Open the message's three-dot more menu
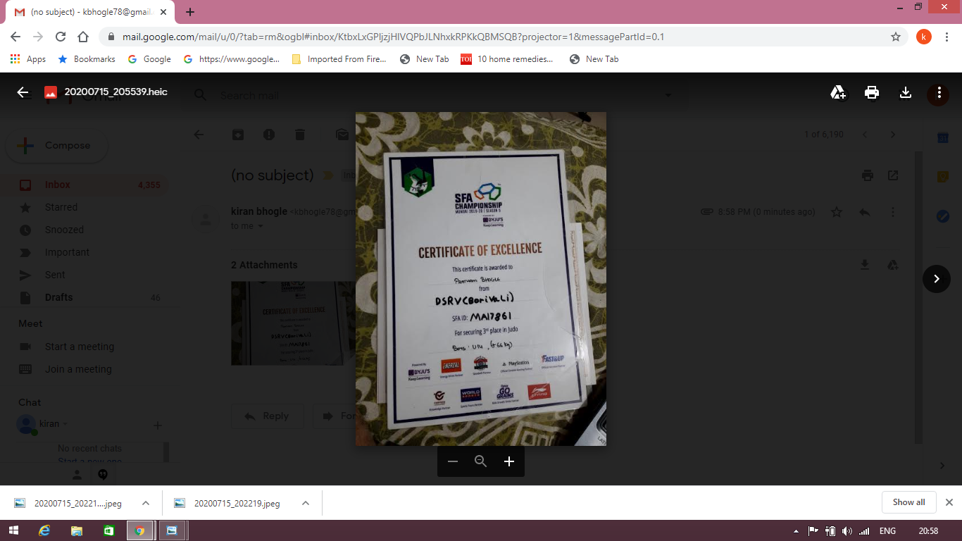The image size is (962, 541). [x=893, y=212]
